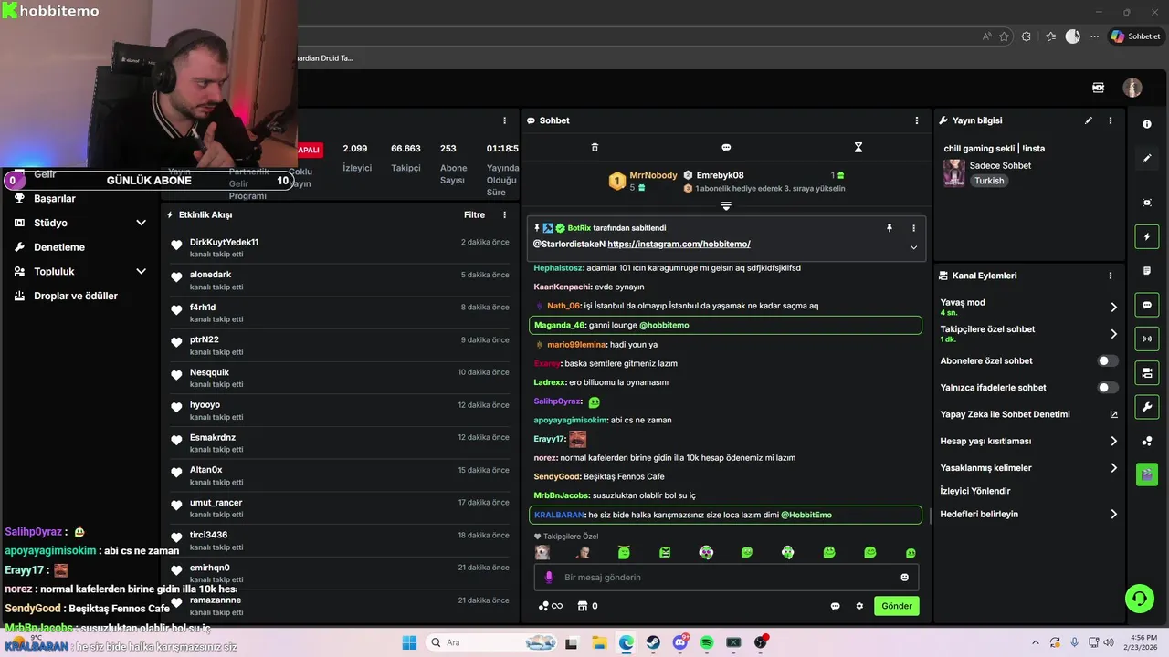1169x657 pixels.
Task: Click the notes document icon in the right sidebar
Action: pos(1147,271)
